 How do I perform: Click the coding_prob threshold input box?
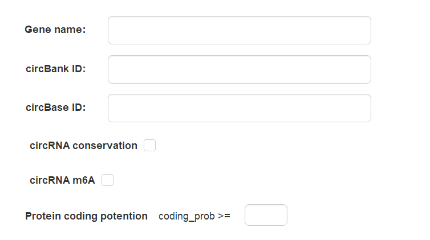coord(266,215)
